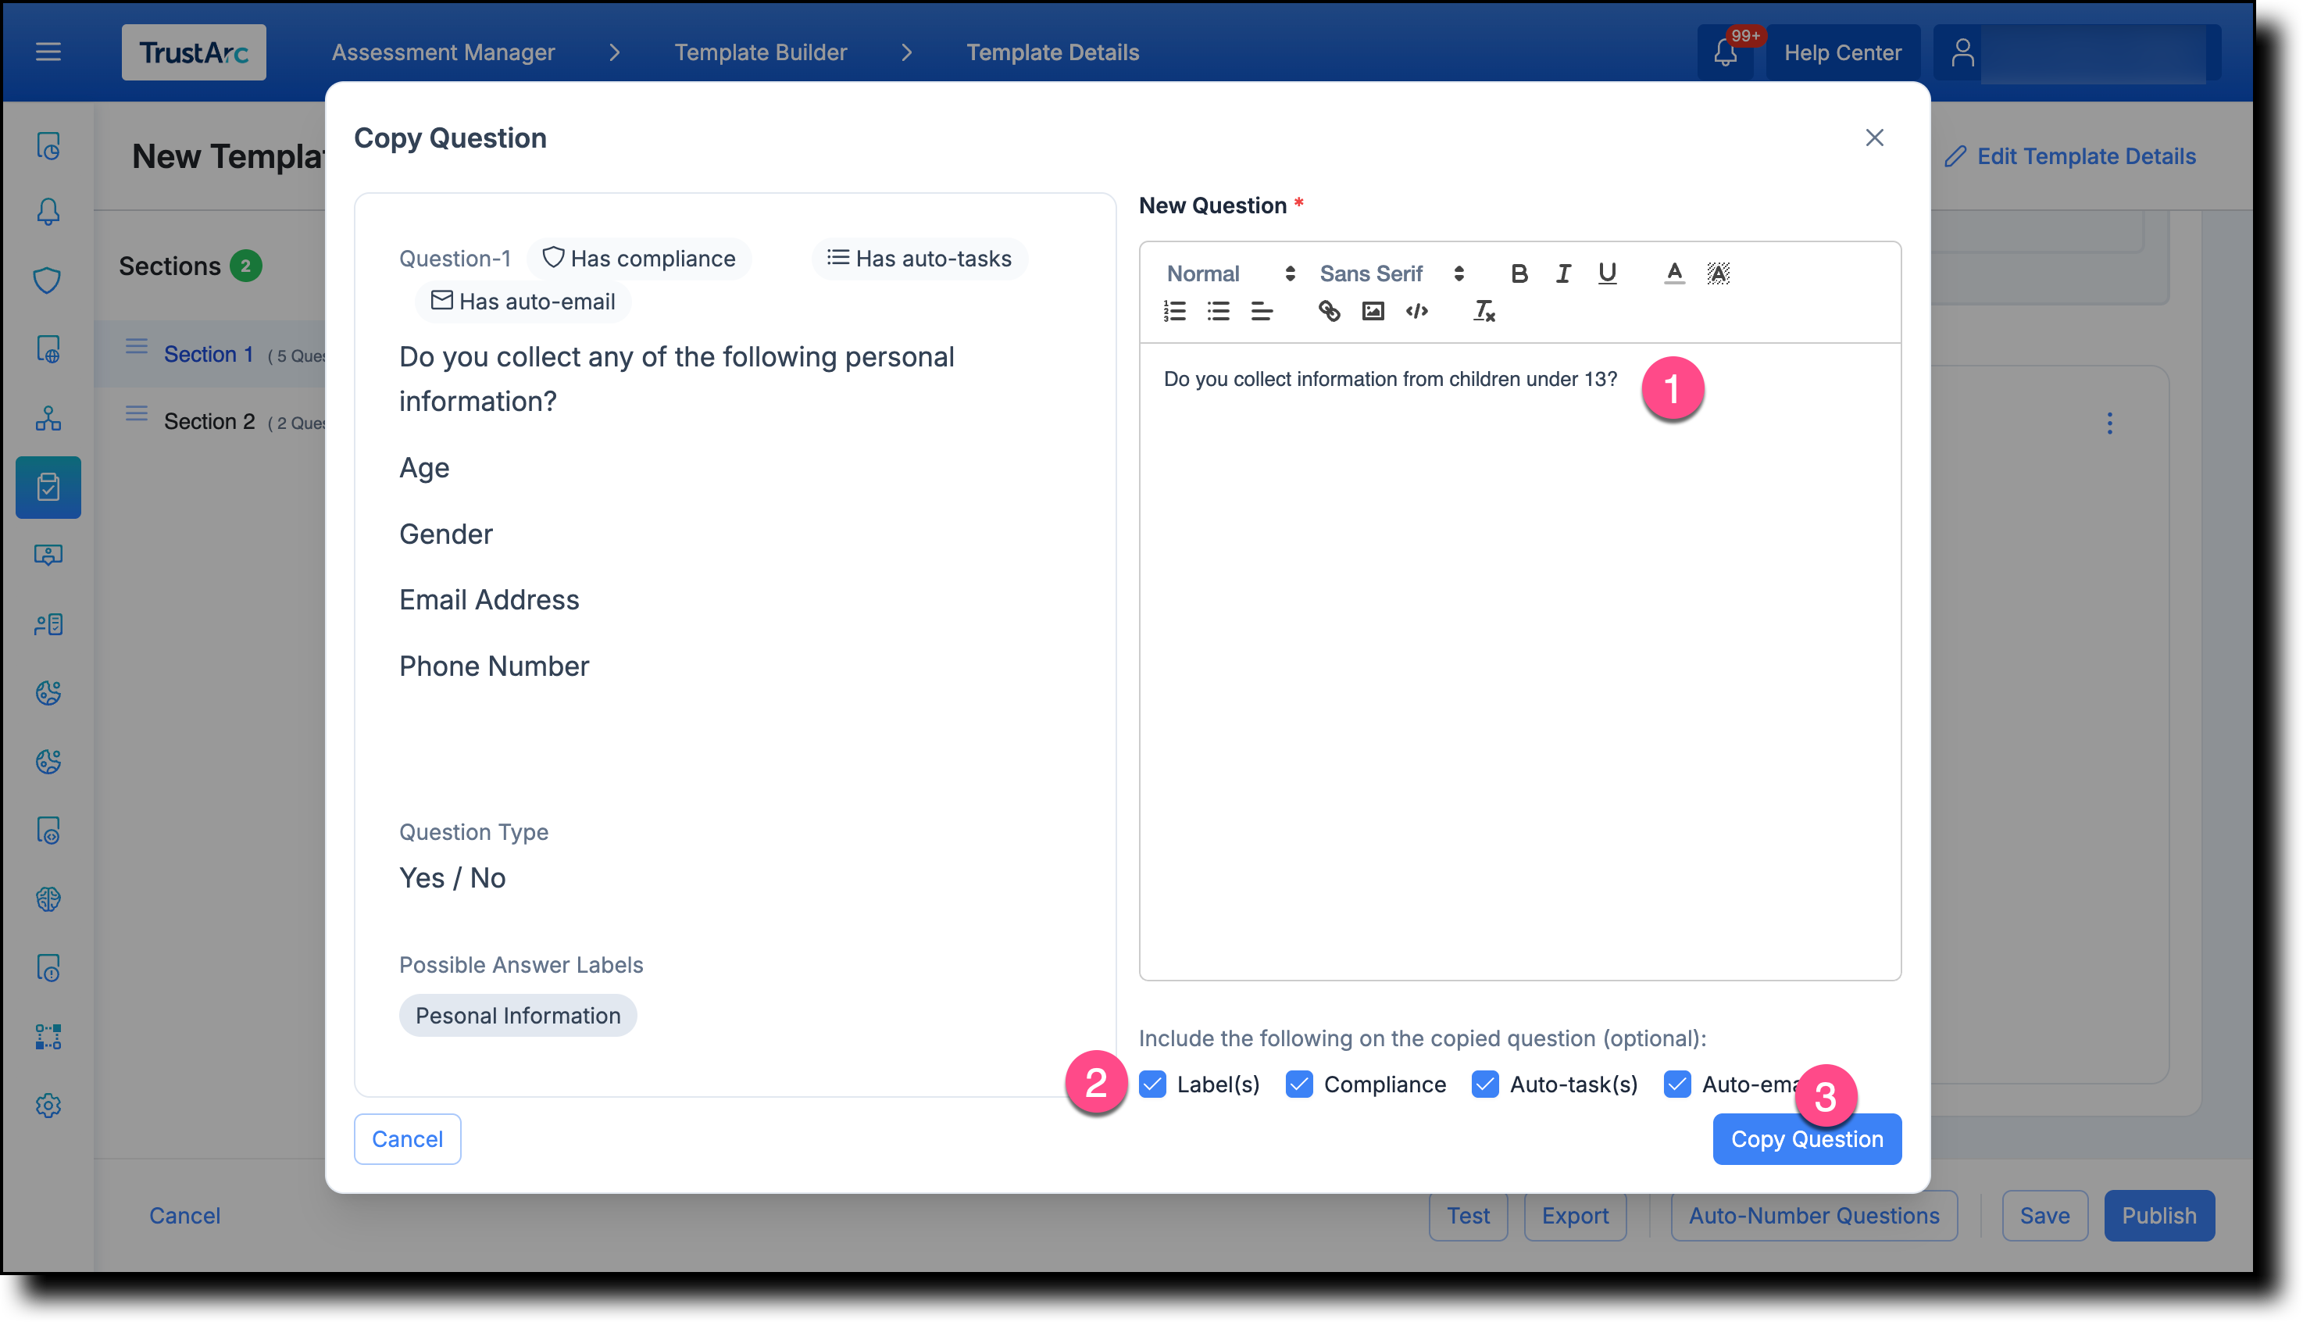
Task: Click the Save button
Action: 2044,1215
